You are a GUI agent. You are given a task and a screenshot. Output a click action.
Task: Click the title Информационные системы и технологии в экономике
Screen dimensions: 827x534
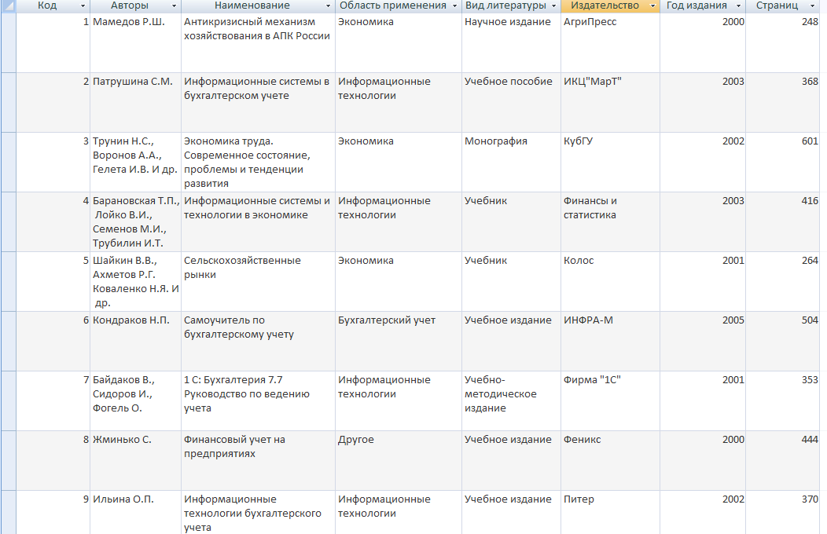click(x=258, y=221)
